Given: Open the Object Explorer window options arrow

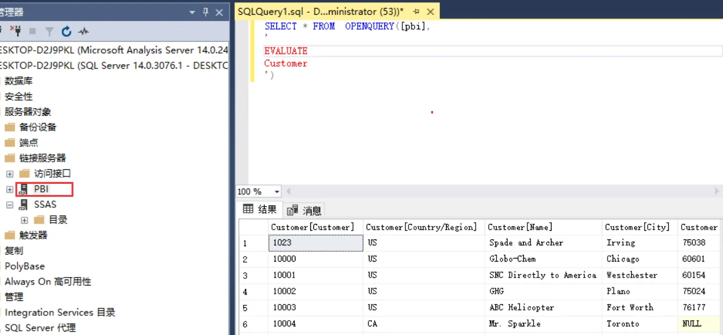Looking at the screenshot, I should (192, 13).
